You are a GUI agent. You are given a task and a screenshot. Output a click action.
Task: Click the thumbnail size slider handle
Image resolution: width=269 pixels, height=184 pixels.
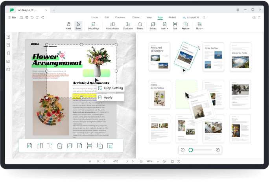pos(191,150)
